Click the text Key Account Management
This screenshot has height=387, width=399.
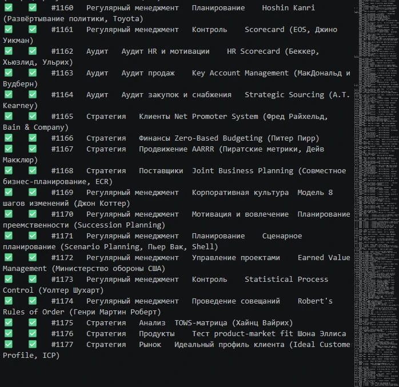point(240,73)
